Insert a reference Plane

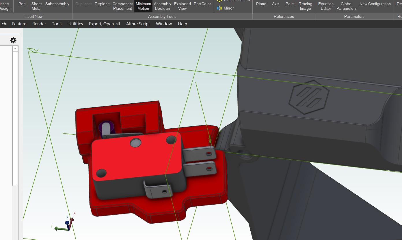[x=261, y=4]
